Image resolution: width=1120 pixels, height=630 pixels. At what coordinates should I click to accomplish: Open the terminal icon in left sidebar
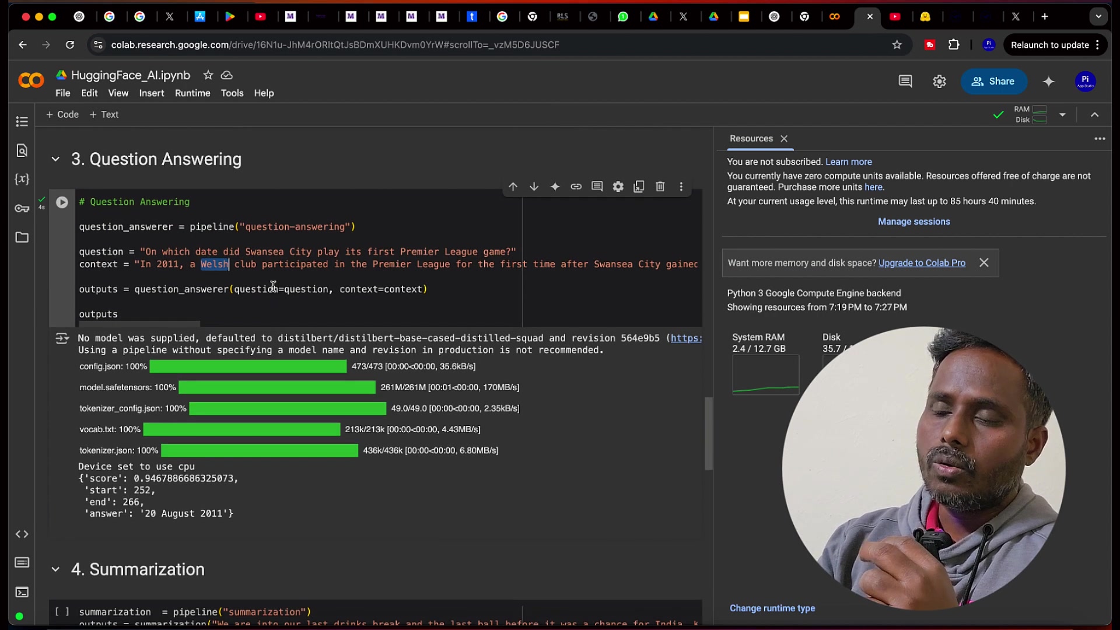(22, 593)
